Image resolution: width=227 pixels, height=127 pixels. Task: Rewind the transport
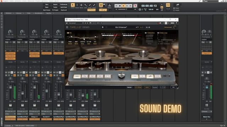[116, 6]
